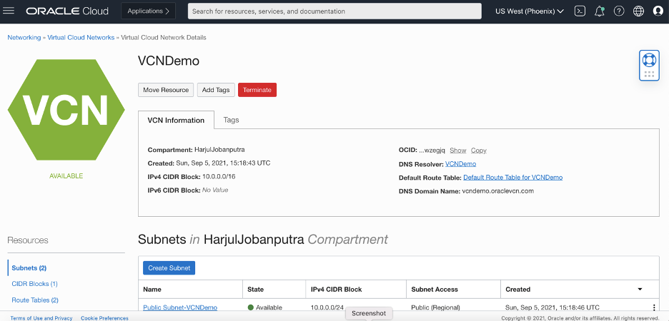Open the US West (Phoenix) region selector
Screen dimensions: 669x321
[x=529, y=11]
